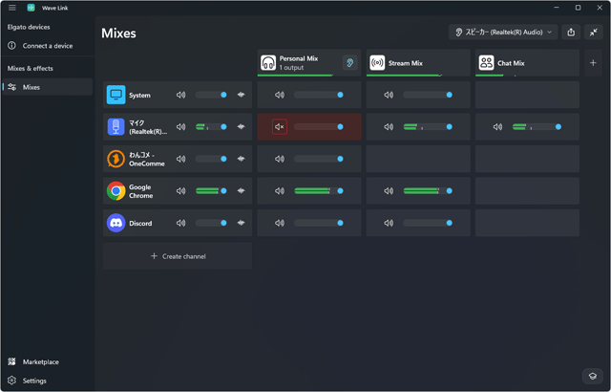Click the share/export icon at top right
This screenshot has height=392, width=611.
coord(571,33)
